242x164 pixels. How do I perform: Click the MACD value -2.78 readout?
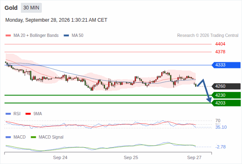point(221,147)
